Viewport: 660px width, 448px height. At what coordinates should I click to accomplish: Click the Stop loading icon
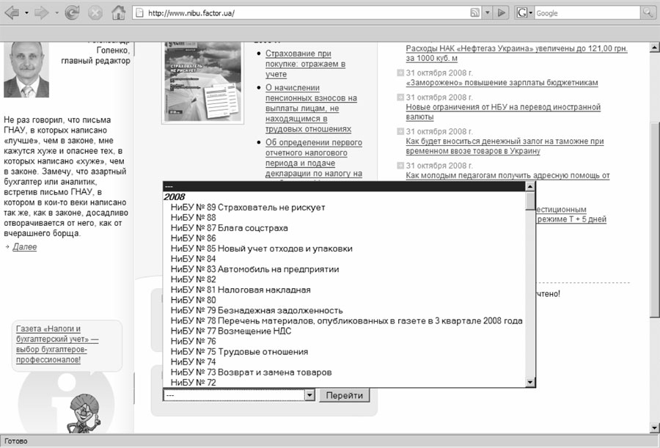coord(95,12)
